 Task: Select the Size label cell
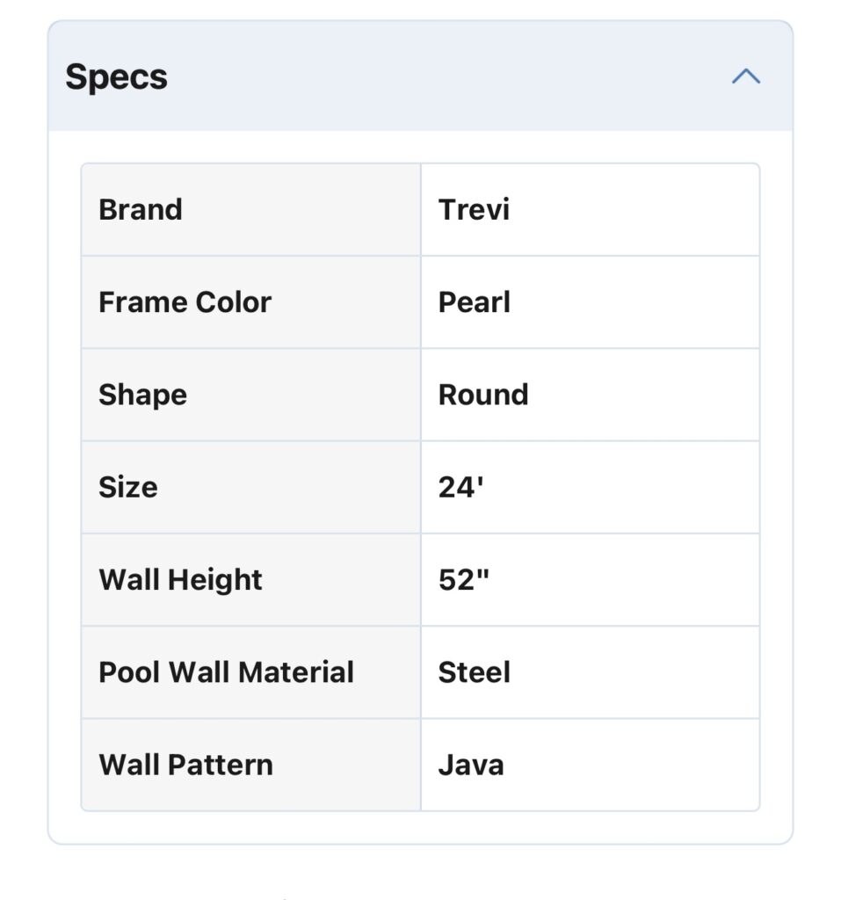(250, 487)
